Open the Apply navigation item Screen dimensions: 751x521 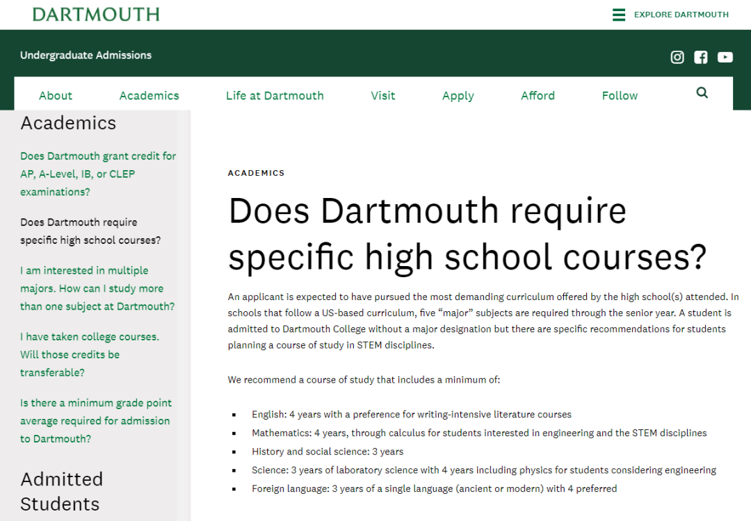[x=458, y=96]
